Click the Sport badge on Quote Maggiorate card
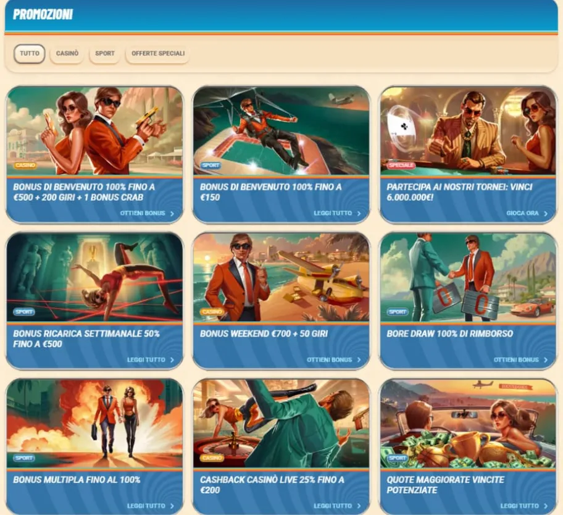Image resolution: width=563 pixels, height=515 pixels. pyautogui.click(x=398, y=458)
